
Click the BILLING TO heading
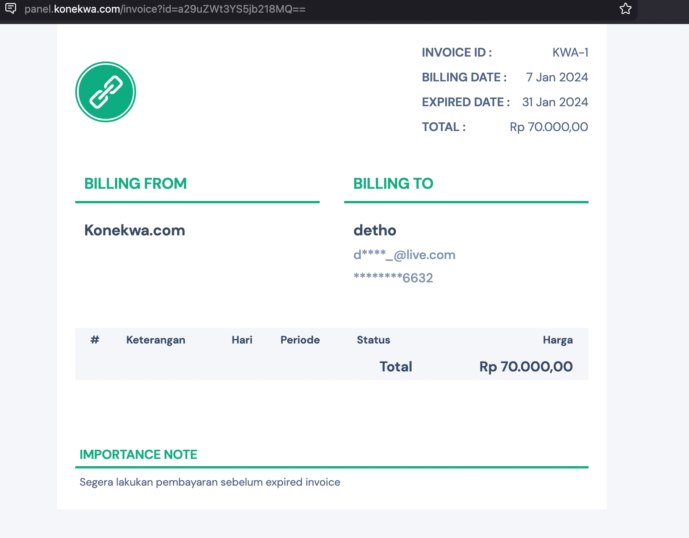pos(393,184)
